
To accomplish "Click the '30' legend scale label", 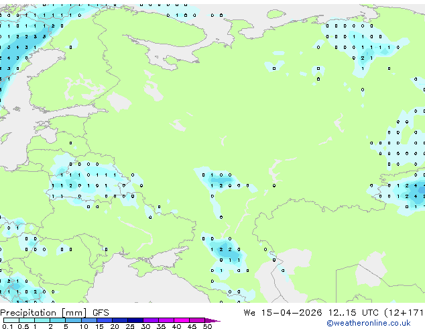I will tap(145, 326).
